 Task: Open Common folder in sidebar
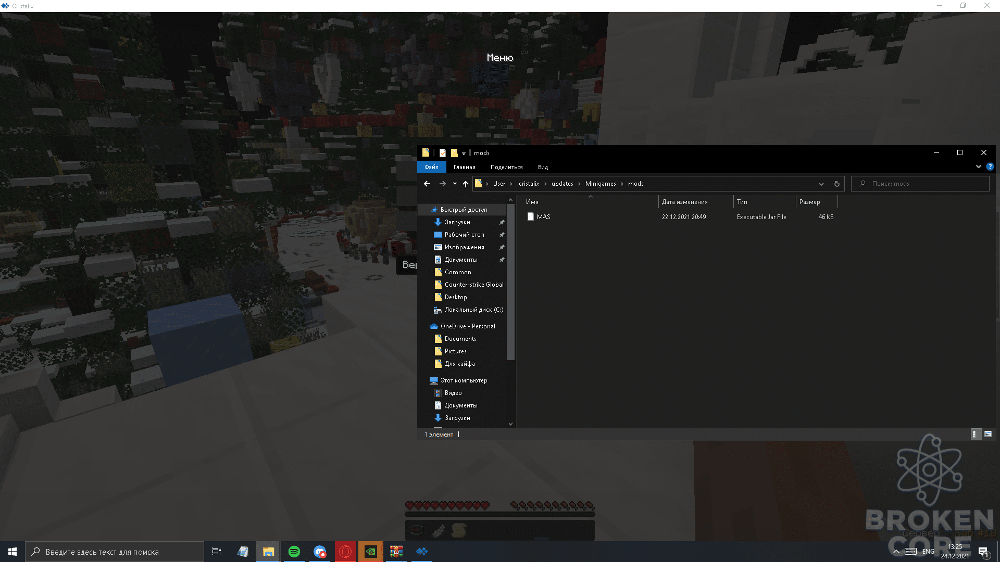[458, 272]
